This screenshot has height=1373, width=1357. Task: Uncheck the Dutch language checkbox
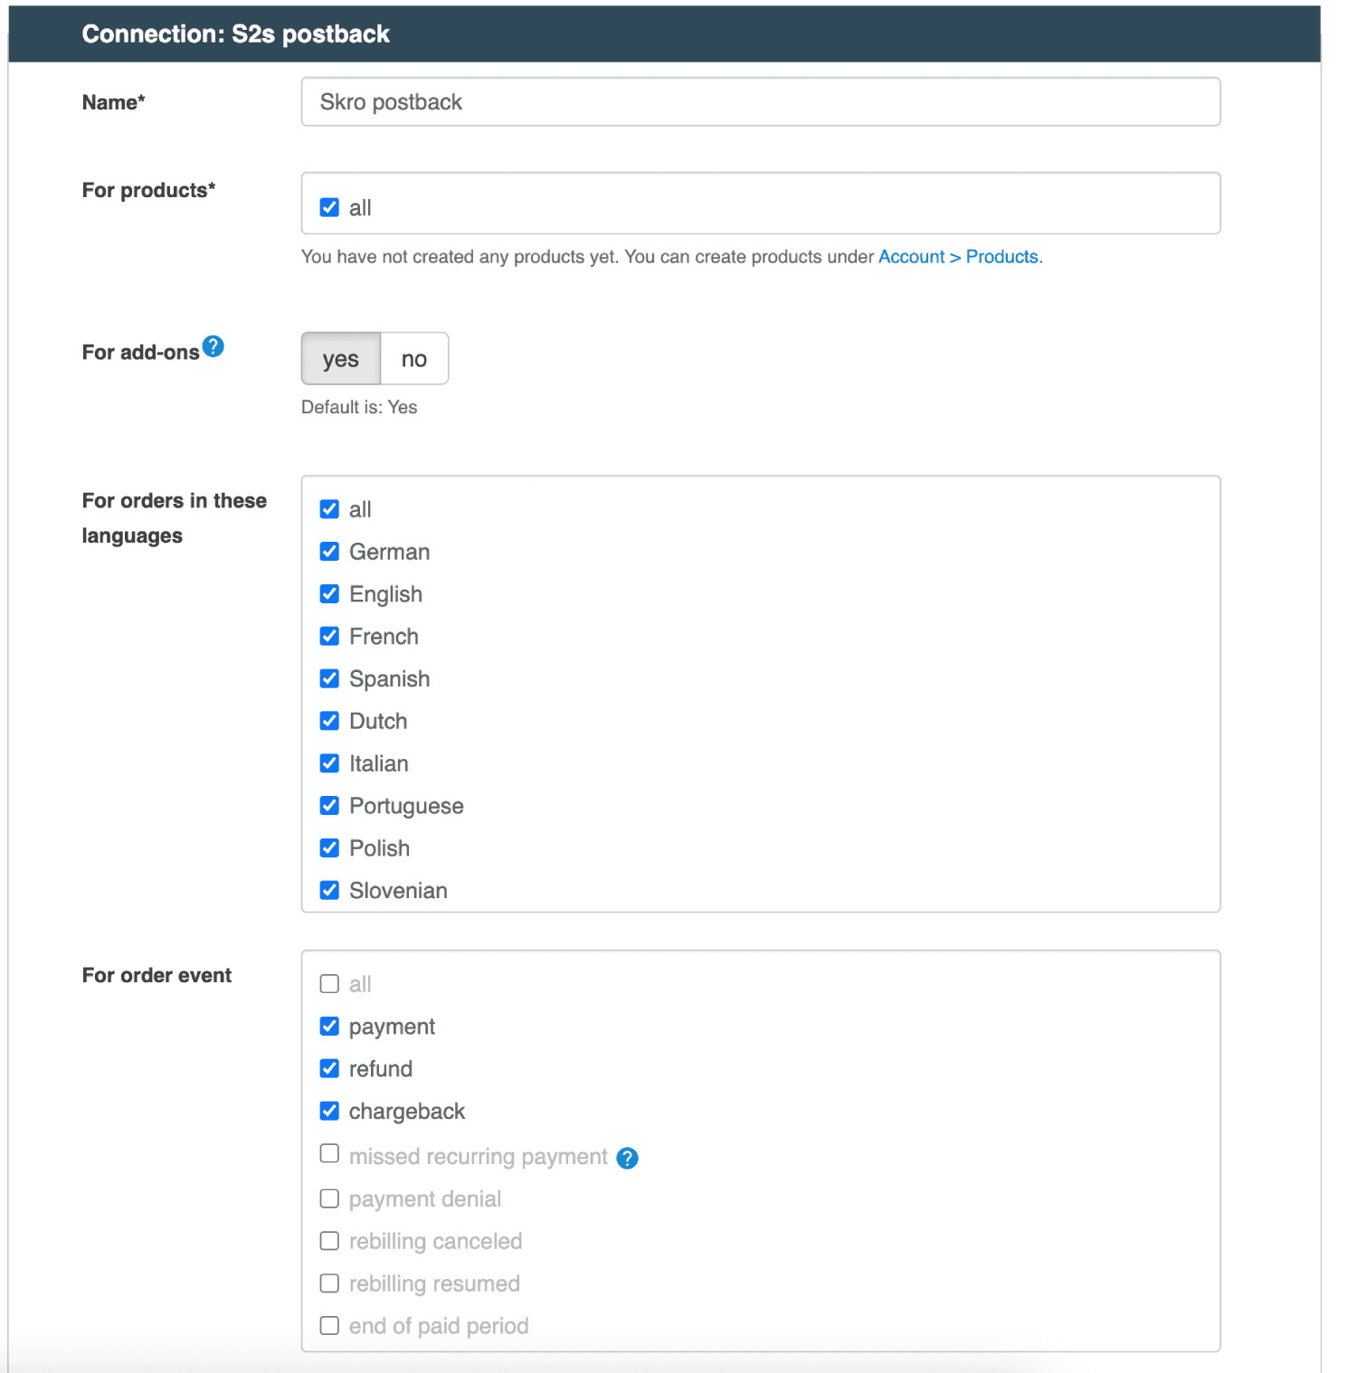coord(329,721)
